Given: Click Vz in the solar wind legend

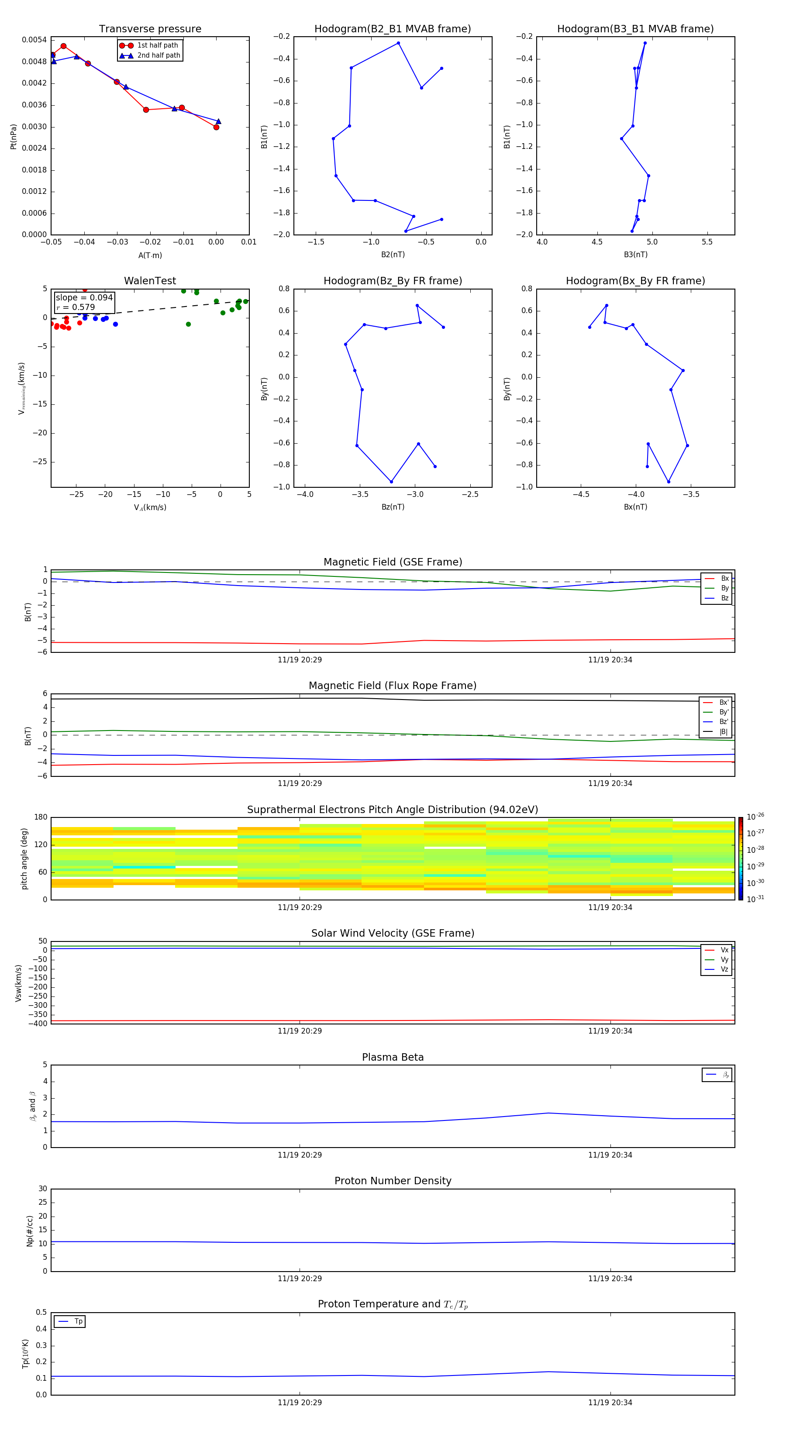Looking at the screenshot, I should (717, 969).
